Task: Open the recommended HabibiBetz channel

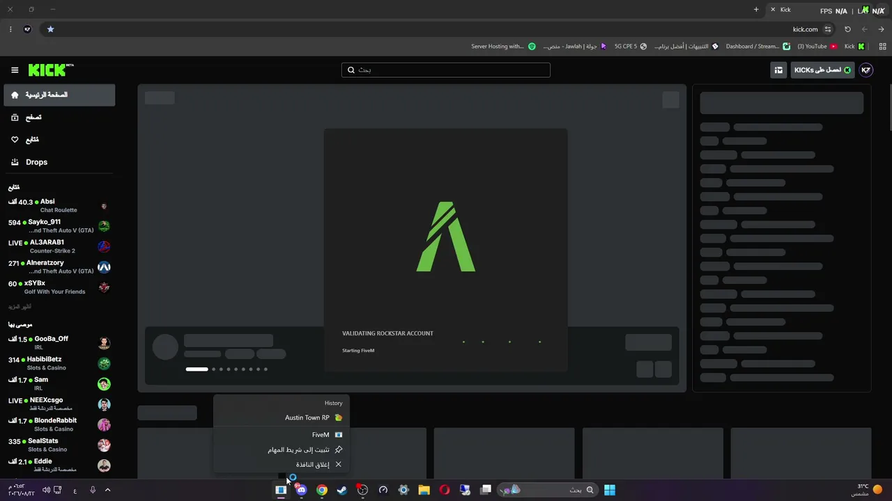Action: coord(59,363)
